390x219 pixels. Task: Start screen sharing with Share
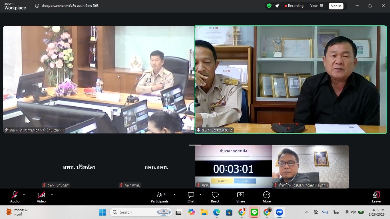[240, 197]
